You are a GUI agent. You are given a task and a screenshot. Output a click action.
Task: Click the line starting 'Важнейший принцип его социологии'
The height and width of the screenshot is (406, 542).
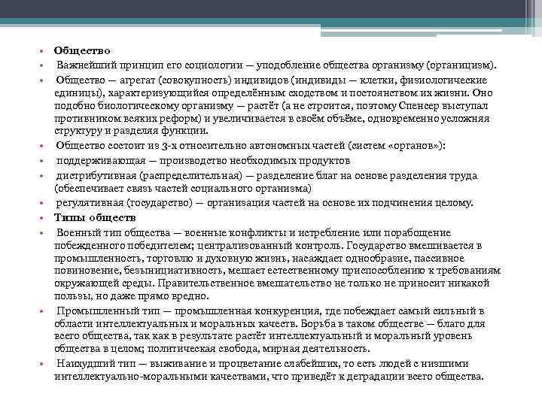pos(276,65)
